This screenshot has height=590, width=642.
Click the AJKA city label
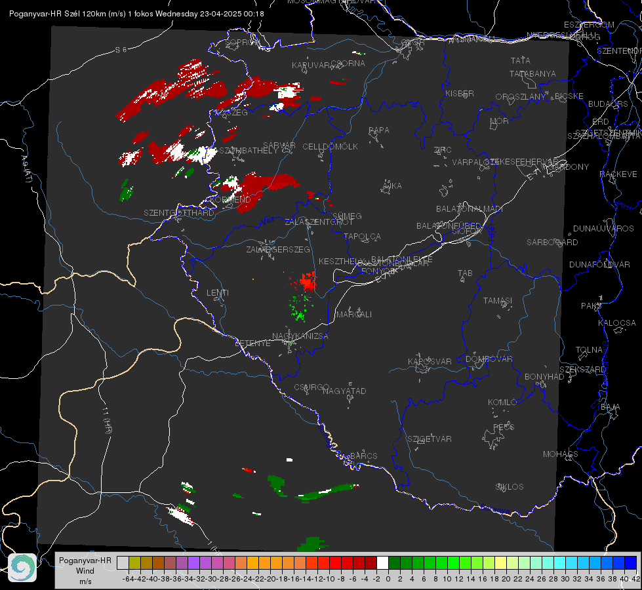point(391,186)
